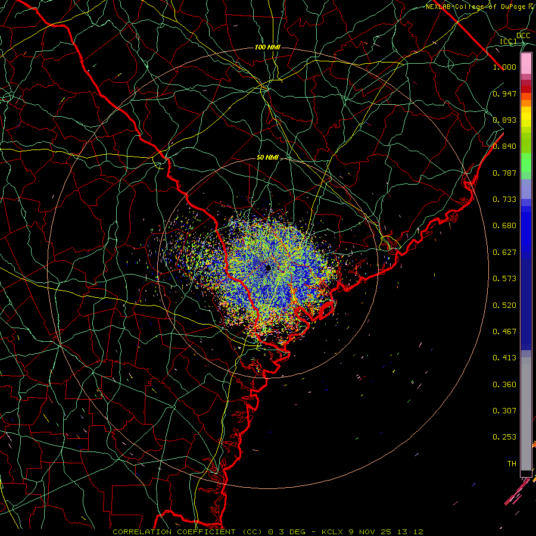This screenshot has width=536, height=536.
Task: Click the 0.733 scale value
Action: 504,200
